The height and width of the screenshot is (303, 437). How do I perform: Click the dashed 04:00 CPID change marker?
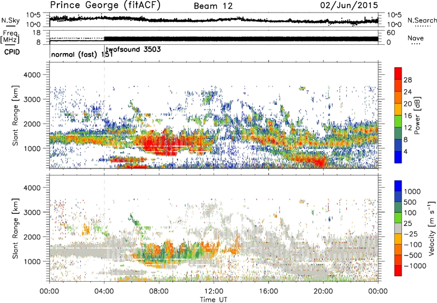[x=104, y=115]
